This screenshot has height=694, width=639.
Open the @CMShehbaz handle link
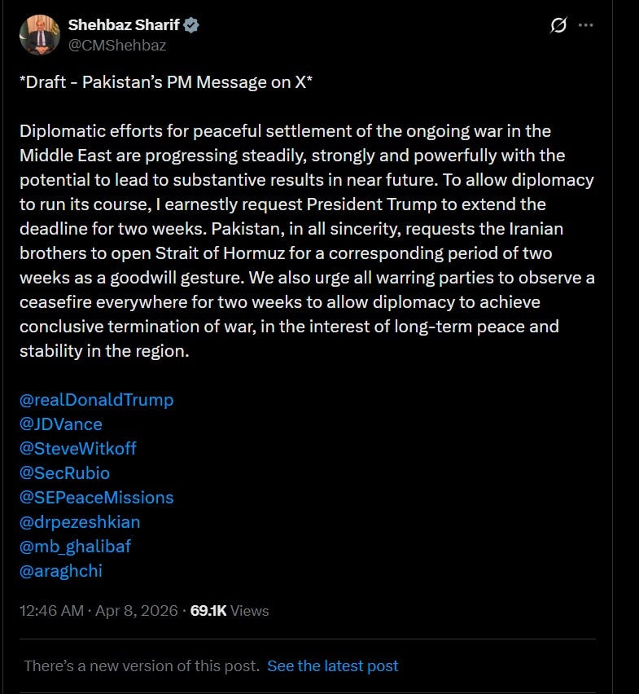tap(116, 46)
